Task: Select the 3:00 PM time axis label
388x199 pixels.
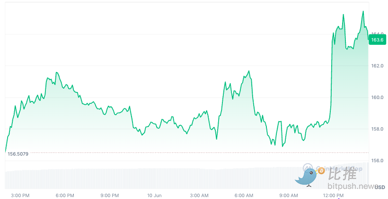Action: coord(20,195)
